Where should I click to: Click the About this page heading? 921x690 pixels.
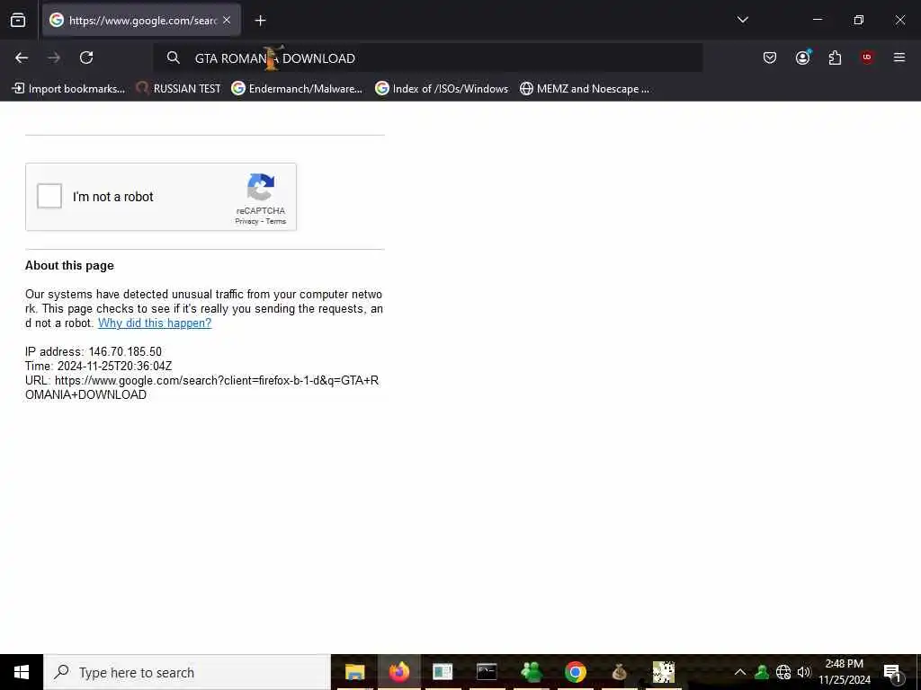pos(69,265)
